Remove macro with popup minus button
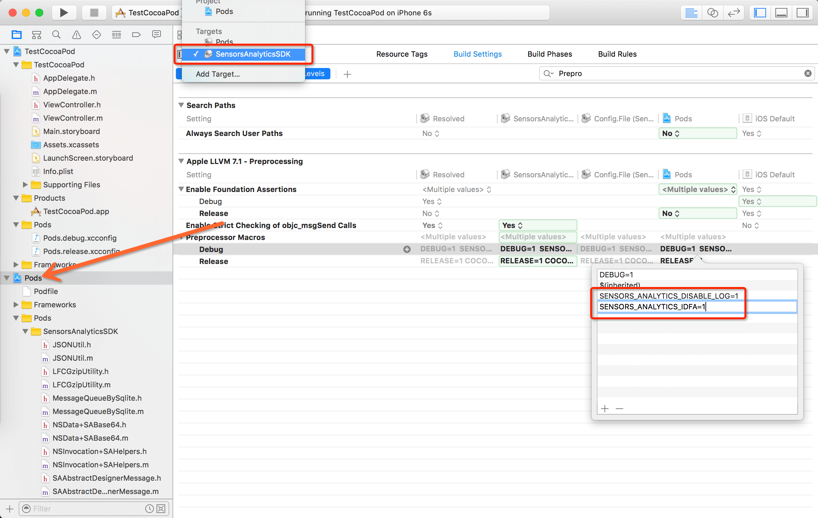The image size is (818, 518). (619, 409)
